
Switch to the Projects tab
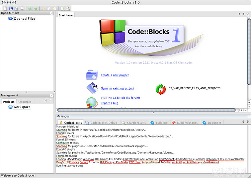pyautogui.click(x=9, y=102)
